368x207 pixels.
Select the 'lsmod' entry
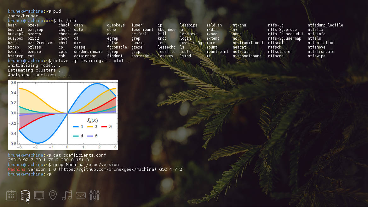click(x=185, y=56)
